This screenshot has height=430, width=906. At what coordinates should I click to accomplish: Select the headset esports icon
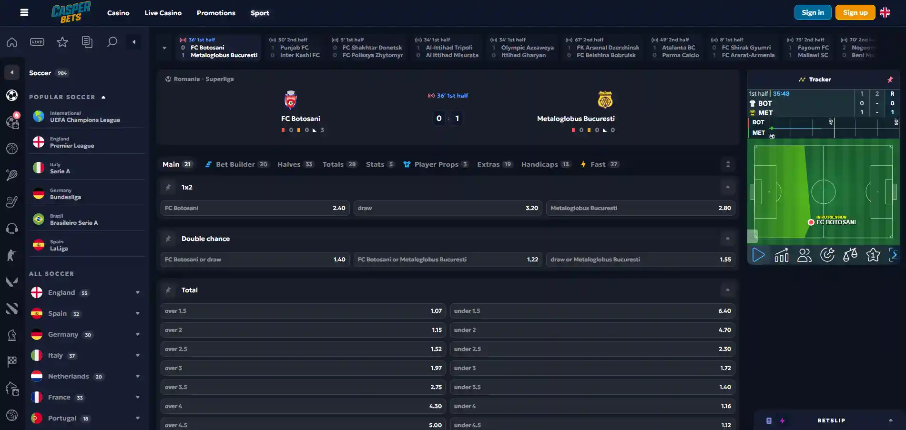click(x=12, y=229)
